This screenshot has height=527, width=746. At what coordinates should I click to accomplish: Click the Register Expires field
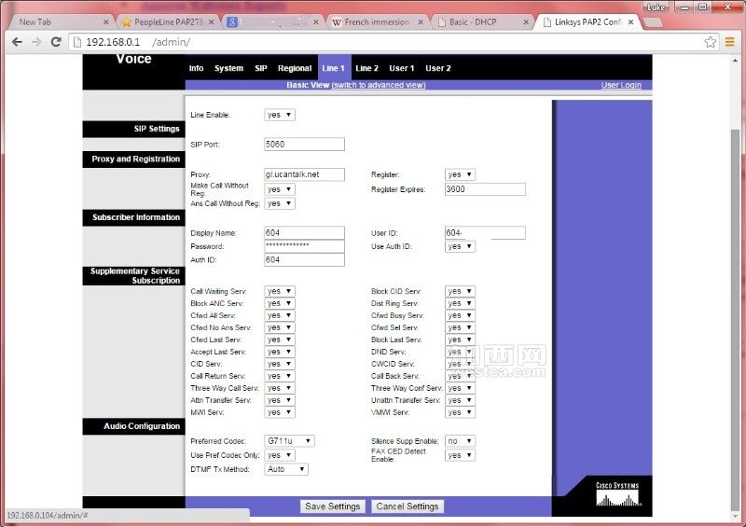click(x=485, y=189)
